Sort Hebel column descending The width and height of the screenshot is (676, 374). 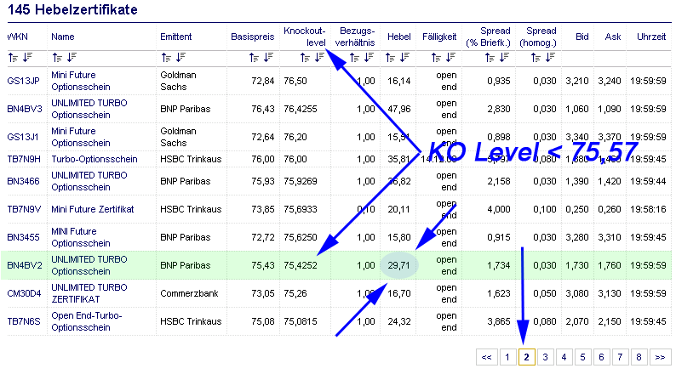[407, 58]
